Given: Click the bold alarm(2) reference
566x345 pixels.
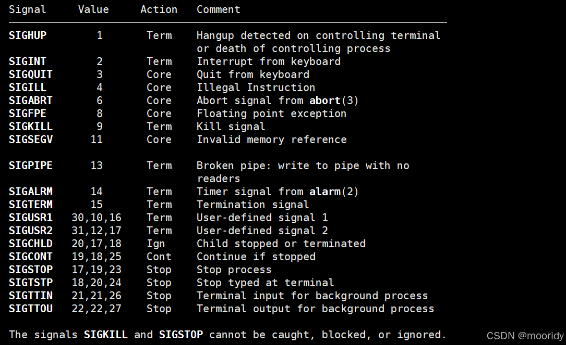Looking at the screenshot, I should click(x=334, y=191).
